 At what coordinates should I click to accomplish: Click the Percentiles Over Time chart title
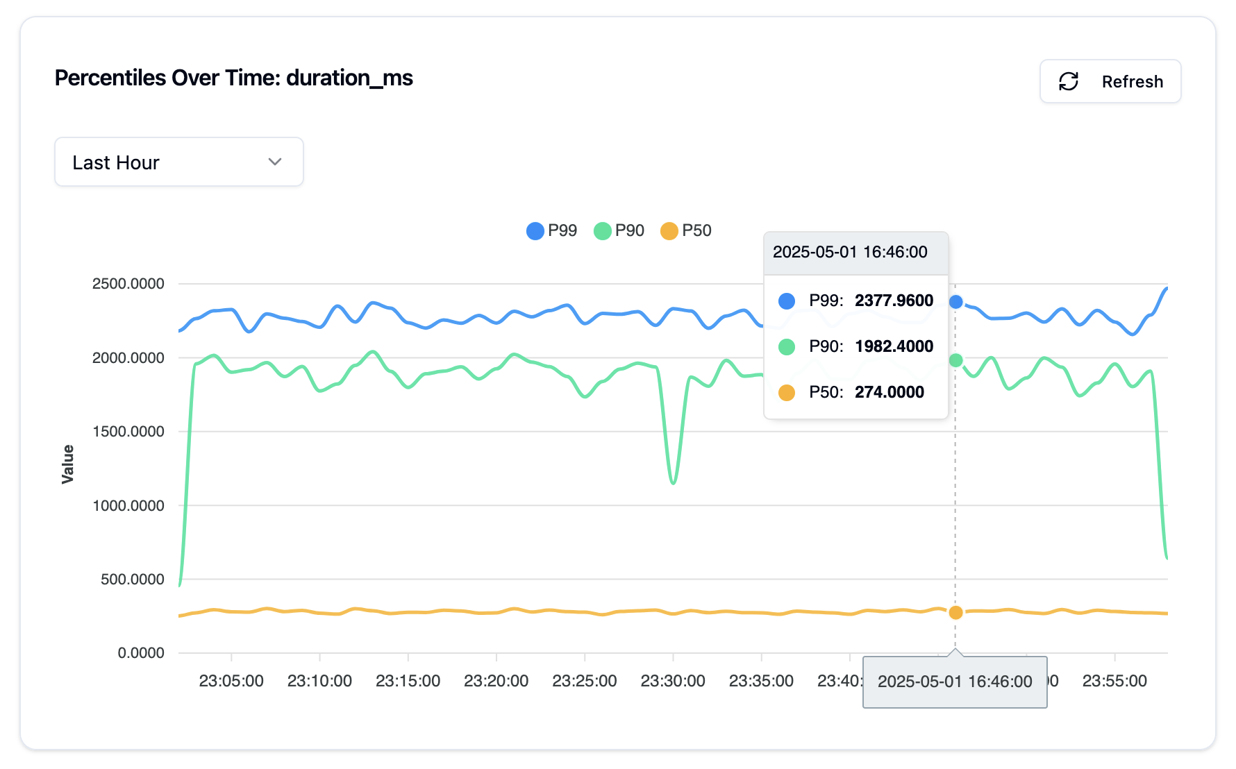tap(233, 78)
